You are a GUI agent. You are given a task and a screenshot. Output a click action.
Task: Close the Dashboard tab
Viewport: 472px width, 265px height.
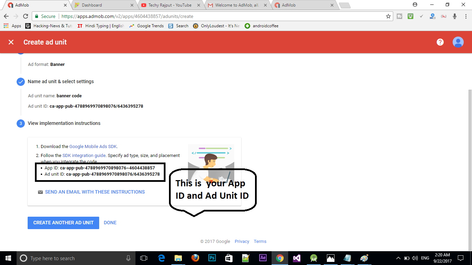point(132,5)
